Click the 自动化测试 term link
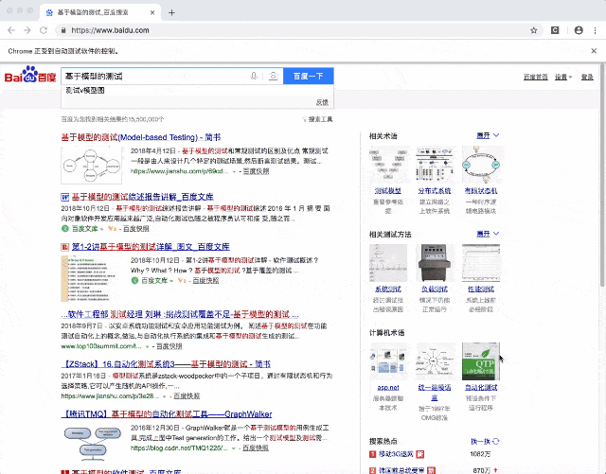Image resolution: width=606 pixels, height=474 pixels. click(x=481, y=388)
